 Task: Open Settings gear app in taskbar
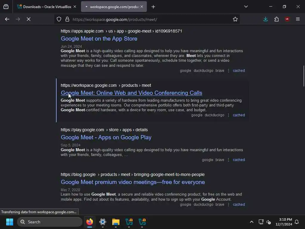tap(103, 222)
